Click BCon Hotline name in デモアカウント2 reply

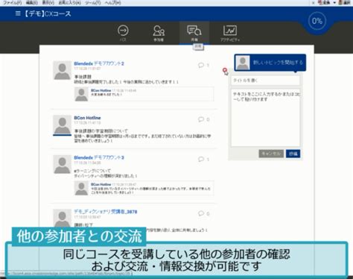[x=101, y=90]
